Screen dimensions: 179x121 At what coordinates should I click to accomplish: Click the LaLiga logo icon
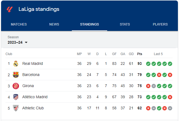click(10, 9)
